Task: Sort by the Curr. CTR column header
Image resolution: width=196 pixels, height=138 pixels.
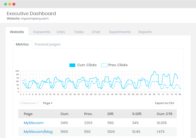Action: [x=164, y=114]
